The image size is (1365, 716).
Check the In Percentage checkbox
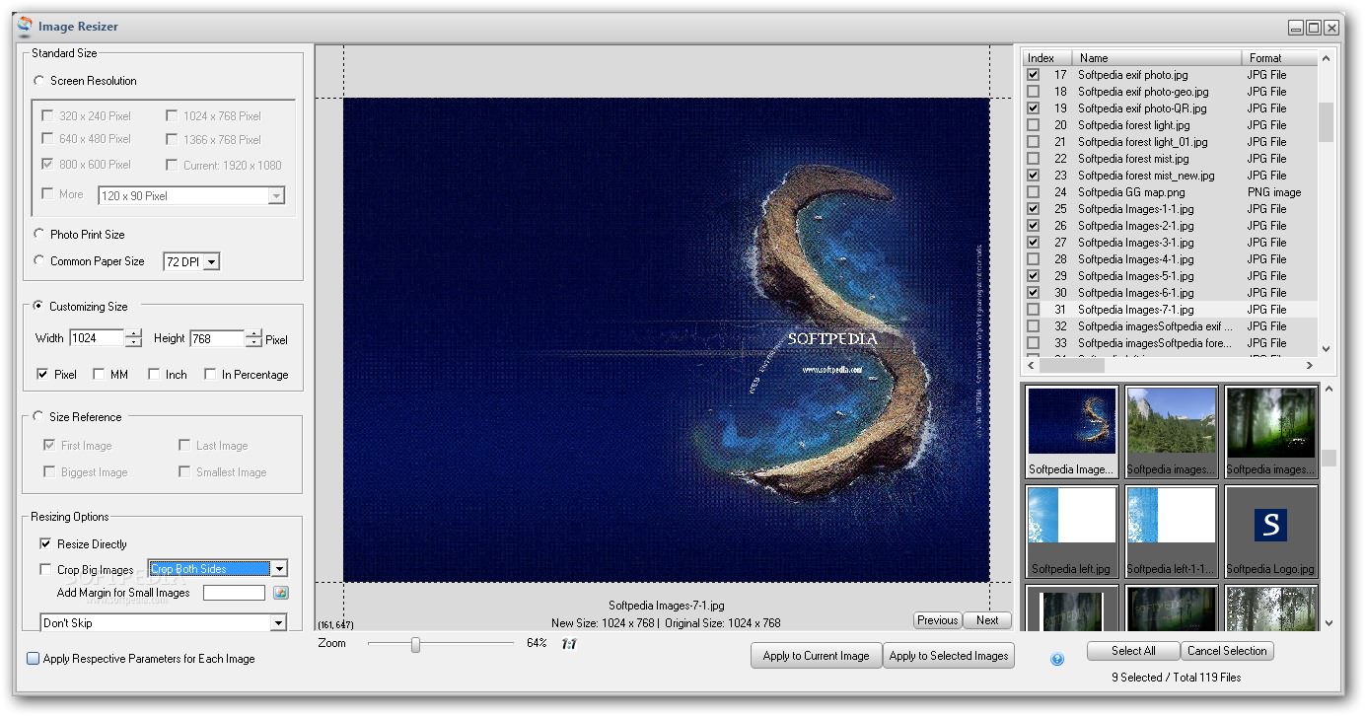tap(210, 375)
